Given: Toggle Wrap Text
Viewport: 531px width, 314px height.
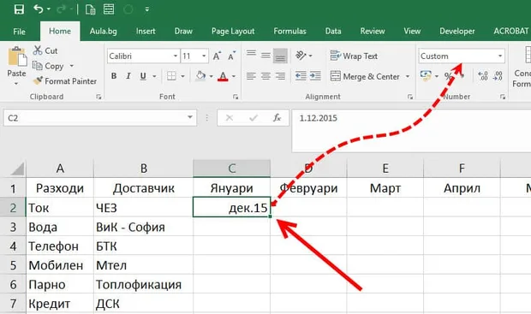Looking at the screenshot, I should click(x=354, y=56).
